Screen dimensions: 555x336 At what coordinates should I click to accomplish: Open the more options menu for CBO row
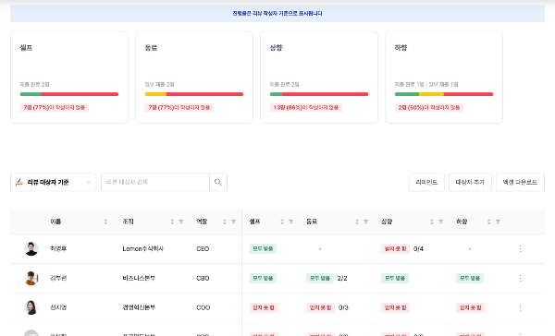(x=520, y=278)
